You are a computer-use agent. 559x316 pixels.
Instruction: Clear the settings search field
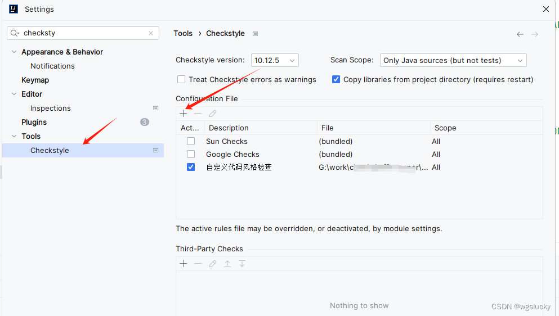point(151,33)
